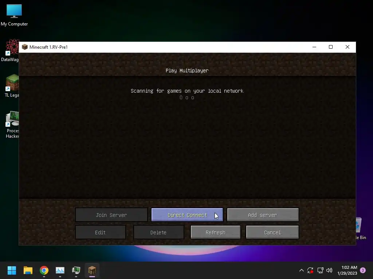Open notification badge showing 3

[363, 270]
